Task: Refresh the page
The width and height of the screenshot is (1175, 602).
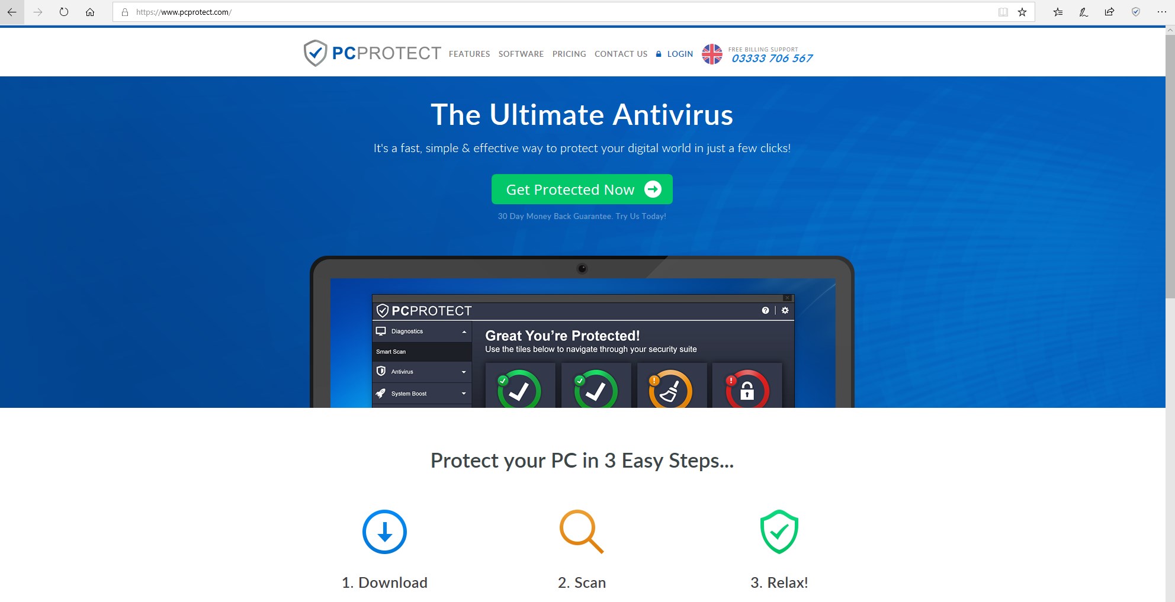Action: [64, 12]
